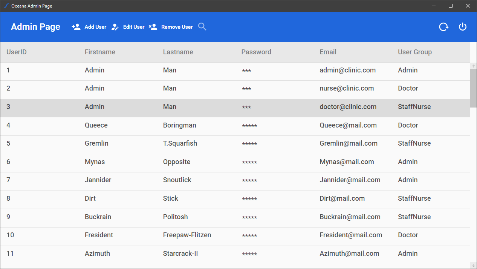
Task: Click the User Group cell for Fresident
Action: (x=408, y=235)
